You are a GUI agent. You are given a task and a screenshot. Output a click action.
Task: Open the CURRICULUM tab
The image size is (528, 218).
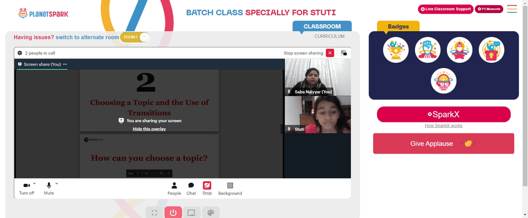[x=329, y=36]
